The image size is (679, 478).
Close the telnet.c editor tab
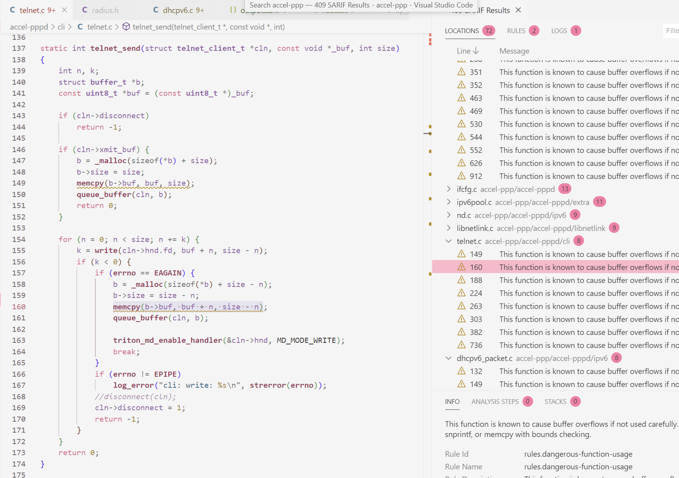pyautogui.click(x=65, y=10)
